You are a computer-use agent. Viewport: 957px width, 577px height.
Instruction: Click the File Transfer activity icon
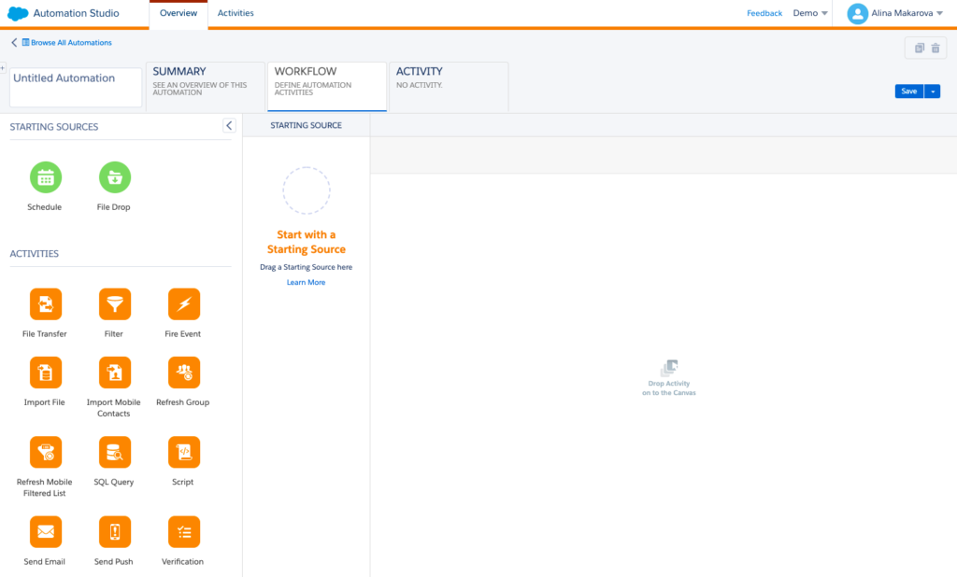coord(45,303)
